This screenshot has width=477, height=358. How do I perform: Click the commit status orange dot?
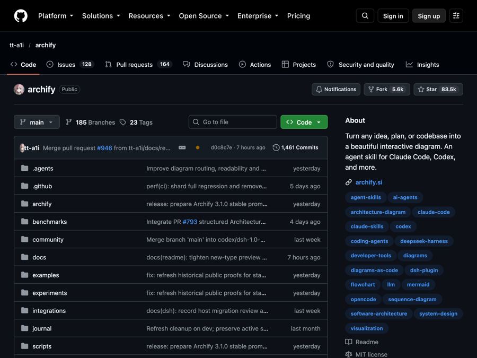pos(198,147)
